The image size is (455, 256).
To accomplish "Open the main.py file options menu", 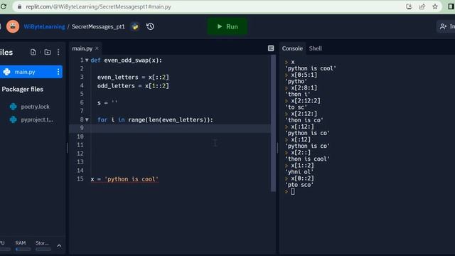I will pyautogui.click(x=58, y=72).
